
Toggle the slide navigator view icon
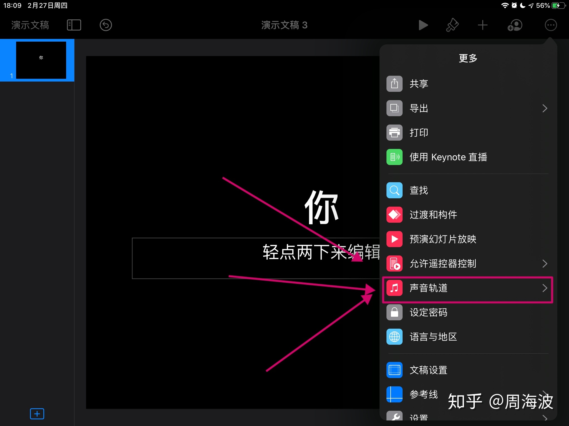74,25
